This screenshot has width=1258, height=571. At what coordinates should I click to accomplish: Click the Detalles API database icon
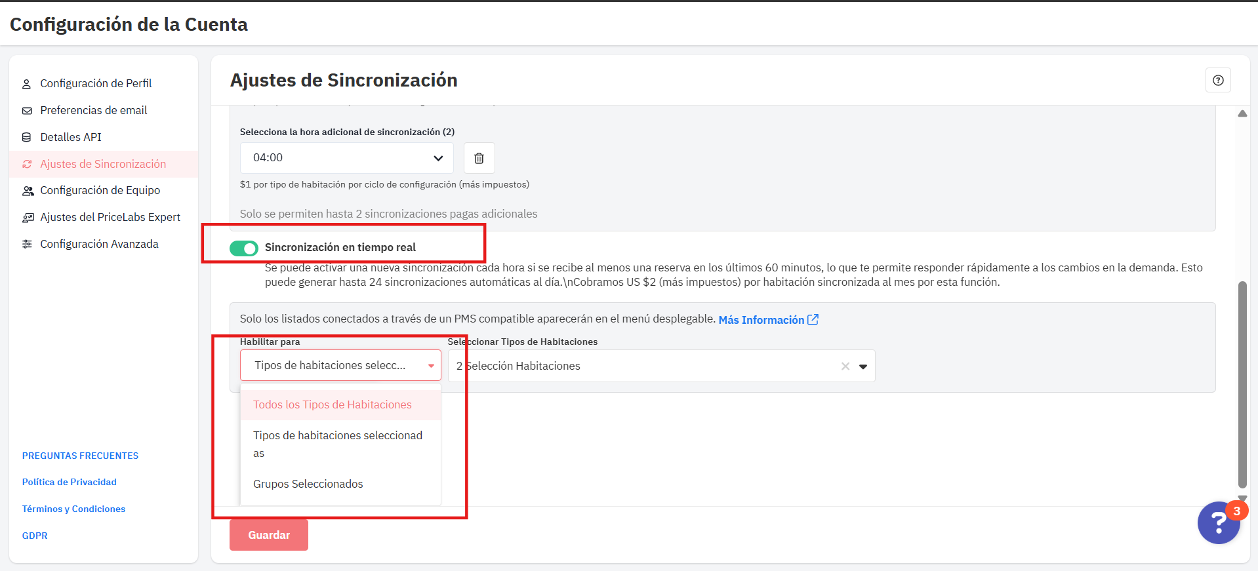click(x=27, y=138)
